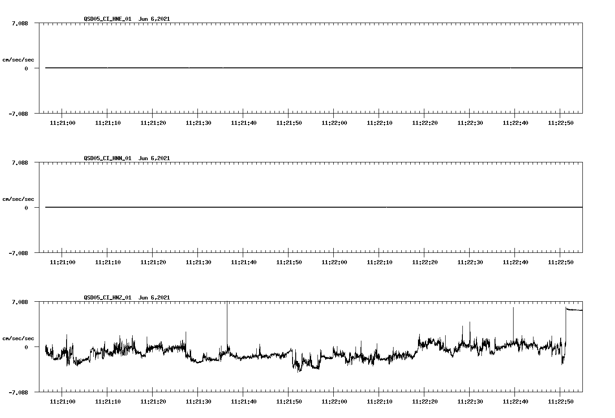Click the 11:21:10 time label under HNN plot

[x=108, y=262]
